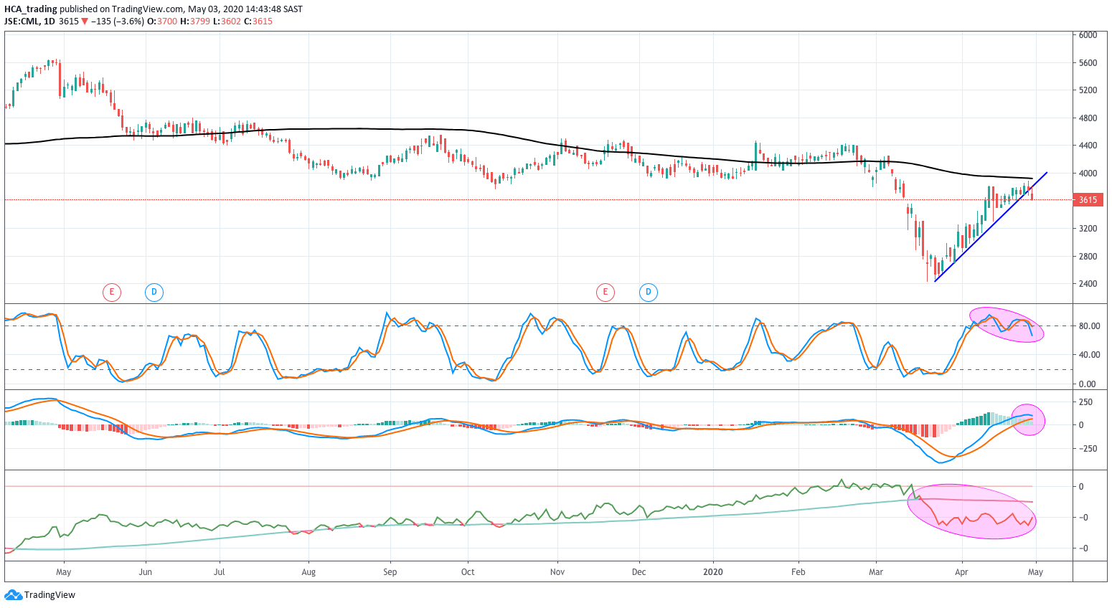Click the O:3700 open value
Image resolution: width=1112 pixels, height=608 pixels.
162,21
